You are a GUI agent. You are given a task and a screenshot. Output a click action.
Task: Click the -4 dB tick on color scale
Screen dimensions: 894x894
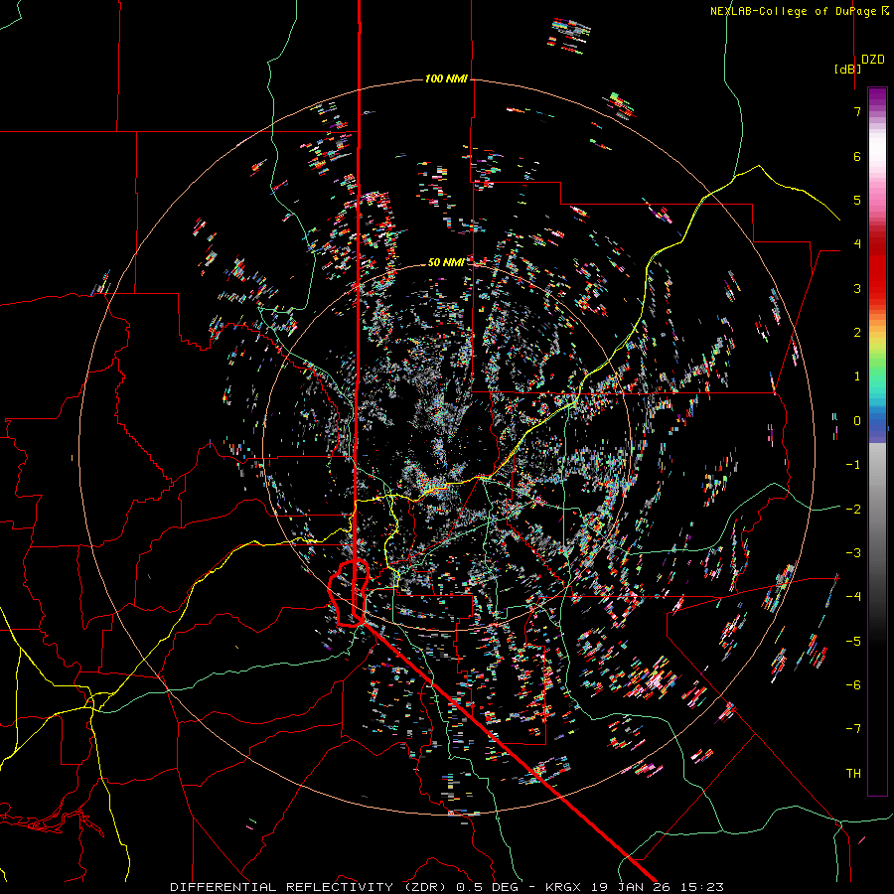pos(853,596)
